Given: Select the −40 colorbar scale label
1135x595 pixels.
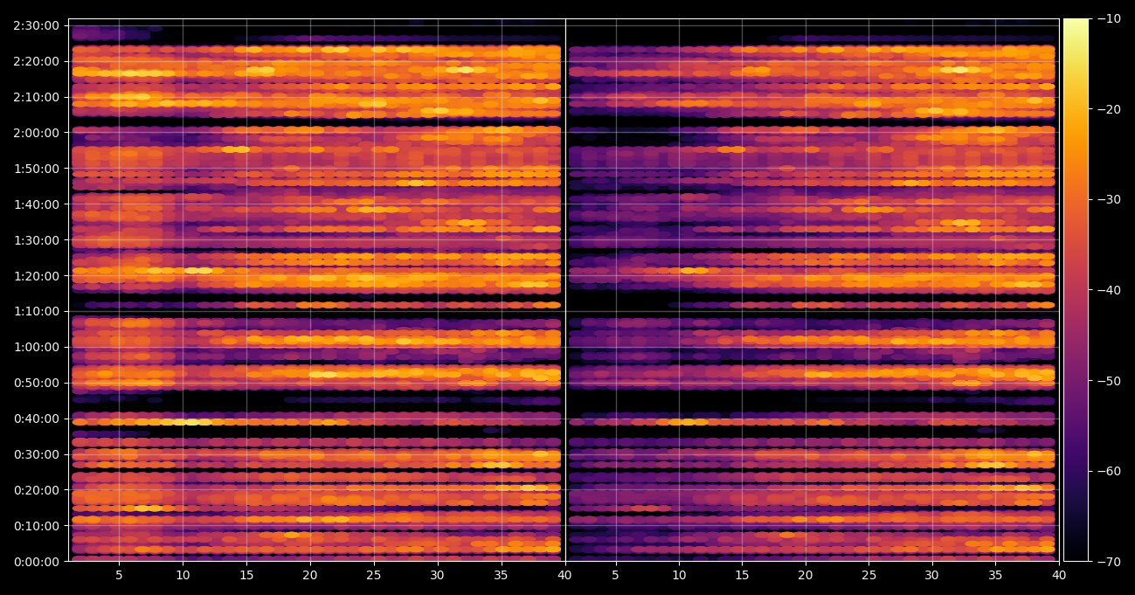Looking at the screenshot, I should (x=1110, y=290).
